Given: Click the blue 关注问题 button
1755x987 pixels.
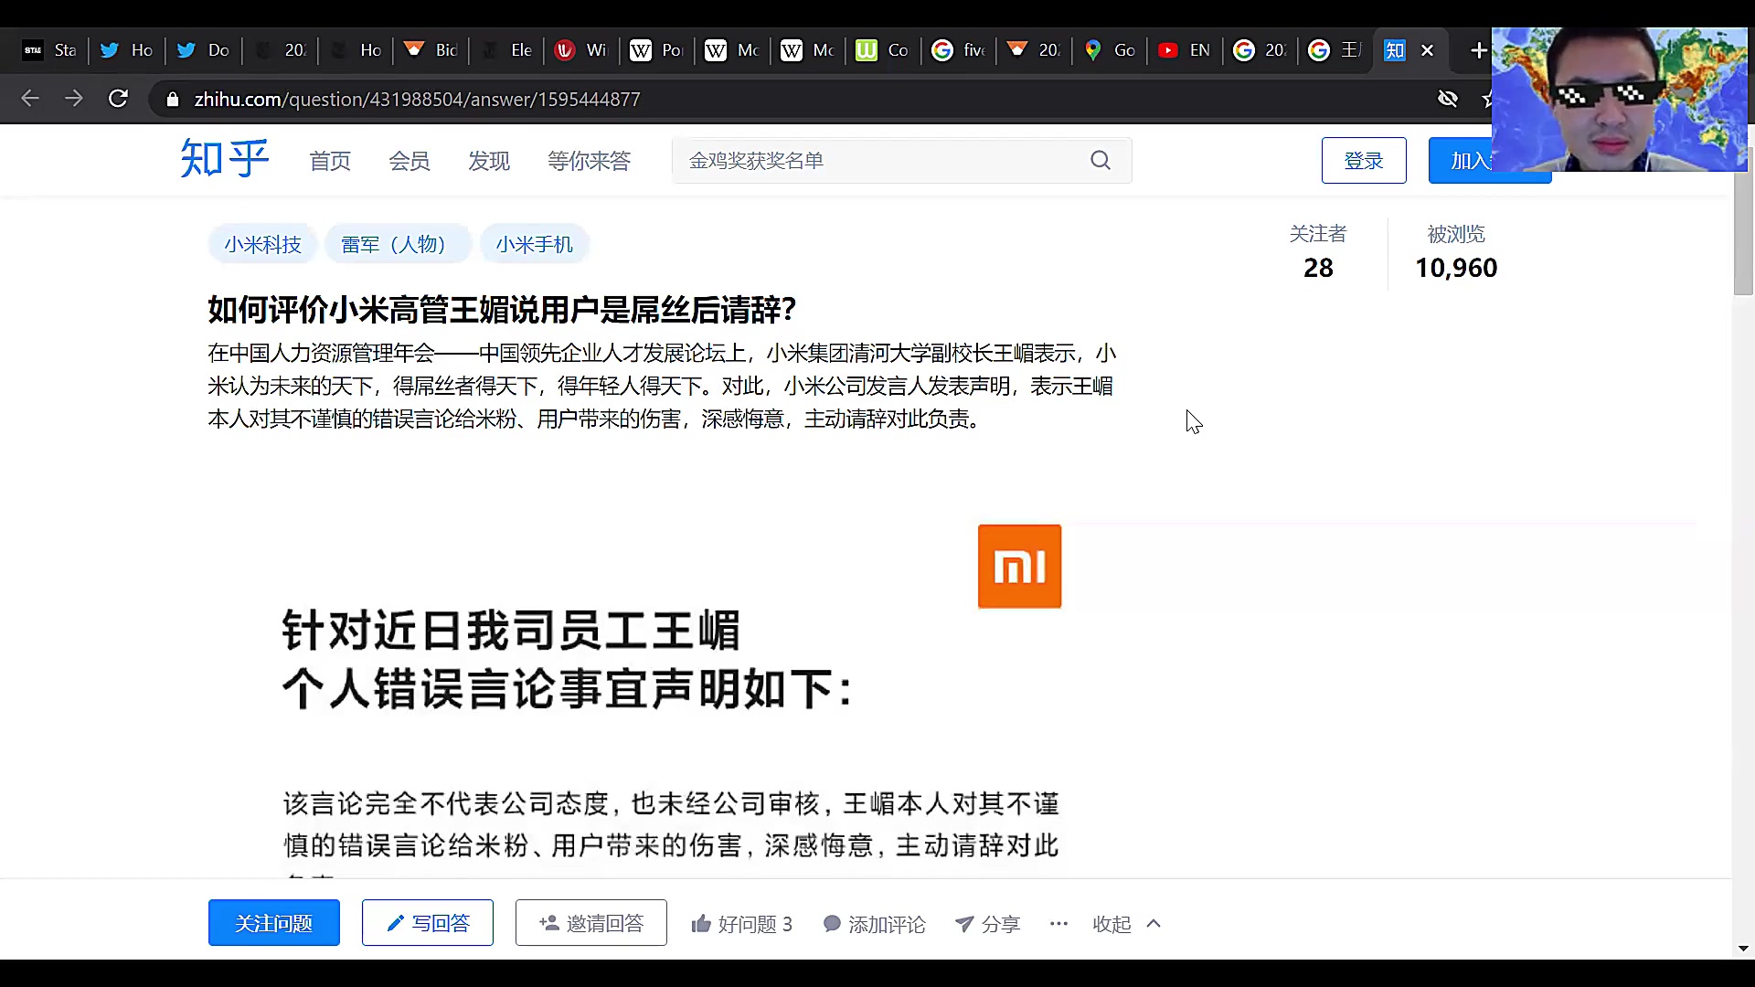Looking at the screenshot, I should [274, 923].
